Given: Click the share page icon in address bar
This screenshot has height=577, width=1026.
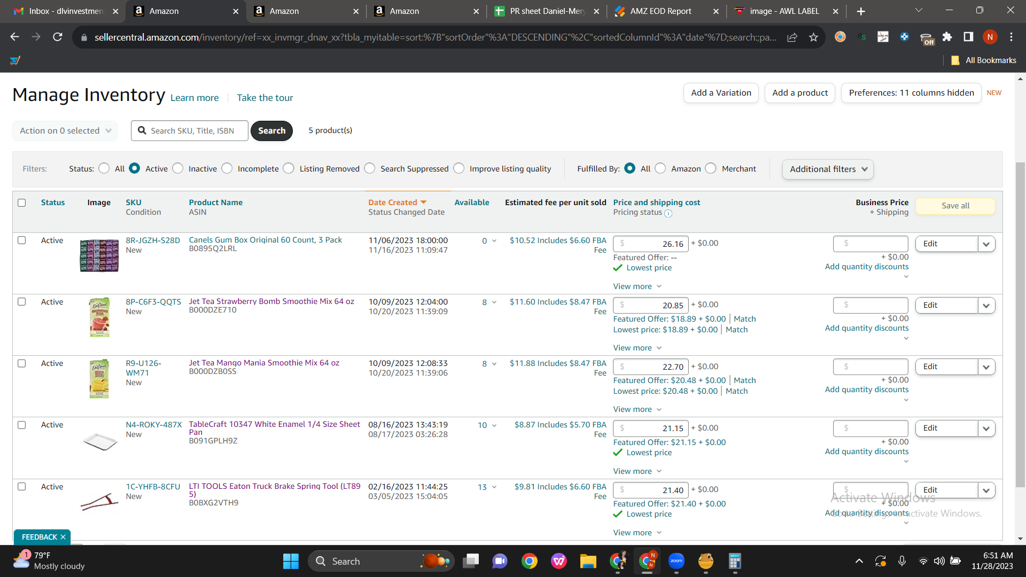Looking at the screenshot, I should (792, 37).
